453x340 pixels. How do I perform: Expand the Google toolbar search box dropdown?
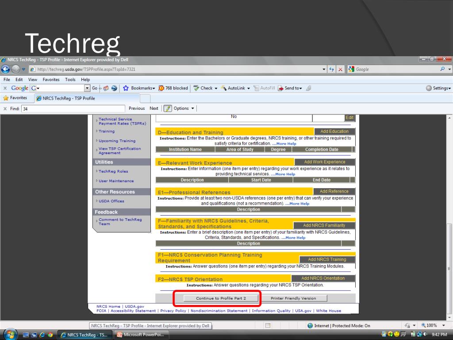point(87,88)
